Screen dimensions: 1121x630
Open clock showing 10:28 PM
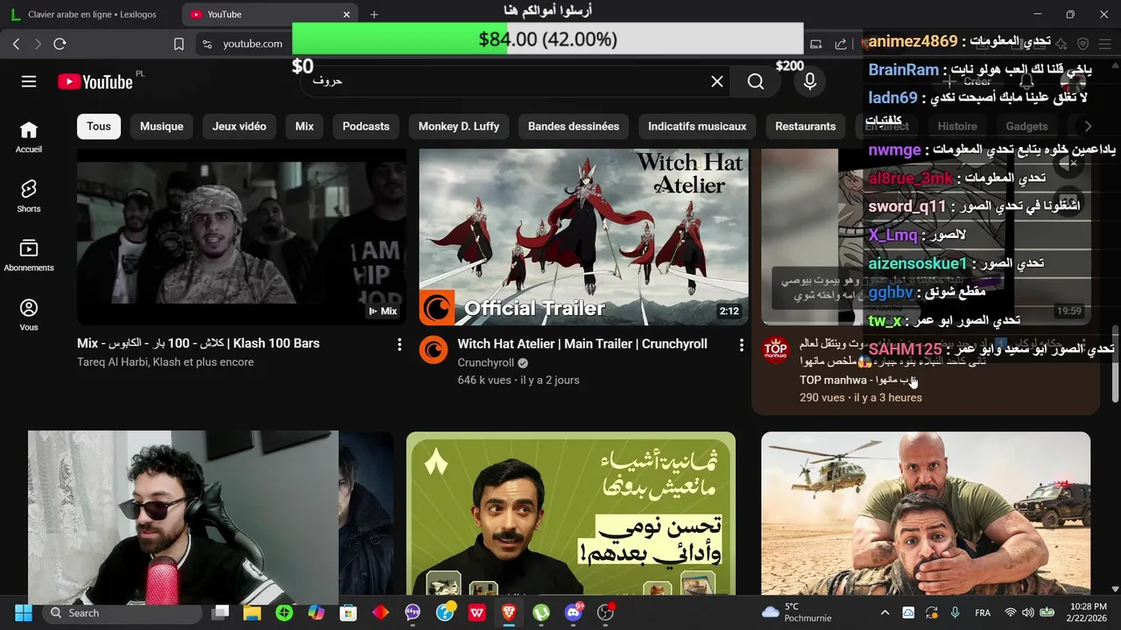[x=1087, y=612]
